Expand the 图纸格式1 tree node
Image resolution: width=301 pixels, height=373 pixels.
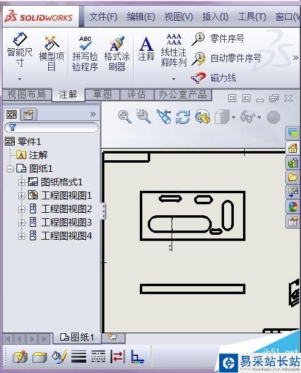tap(21, 182)
